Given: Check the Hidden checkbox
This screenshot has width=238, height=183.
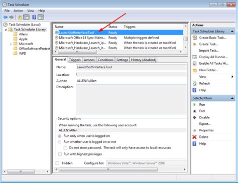Looking at the screenshot, I should coord(57,163).
